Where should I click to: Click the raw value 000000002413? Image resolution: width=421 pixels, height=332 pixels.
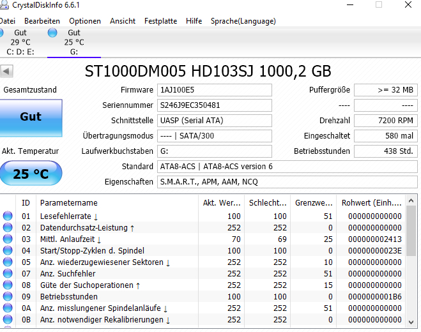[x=375, y=239]
